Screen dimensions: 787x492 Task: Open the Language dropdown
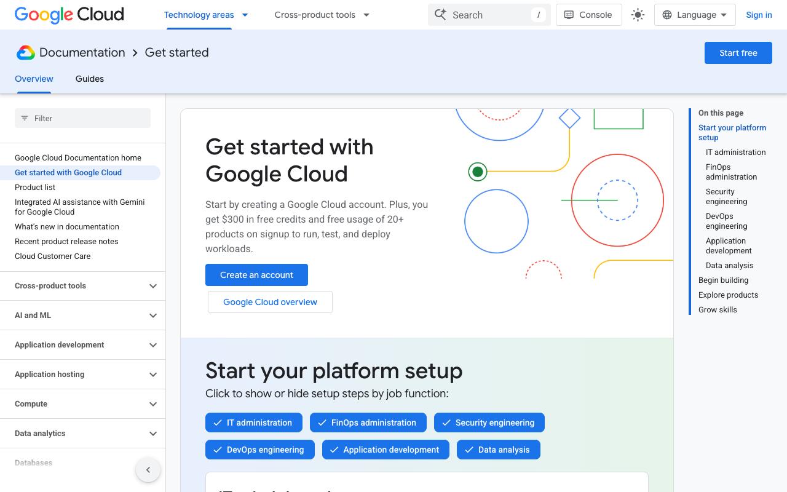pos(695,15)
